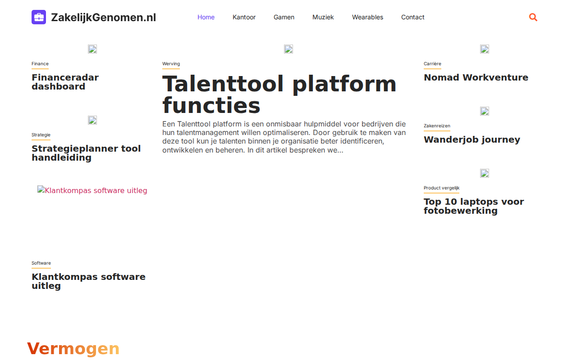
Task: Open the thumbnail above Top 10 laptops voor fotobewerking
Action: (x=485, y=173)
